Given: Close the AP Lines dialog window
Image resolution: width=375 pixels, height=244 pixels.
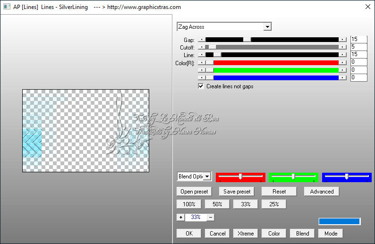Looking at the screenshot, I should coord(368,7).
